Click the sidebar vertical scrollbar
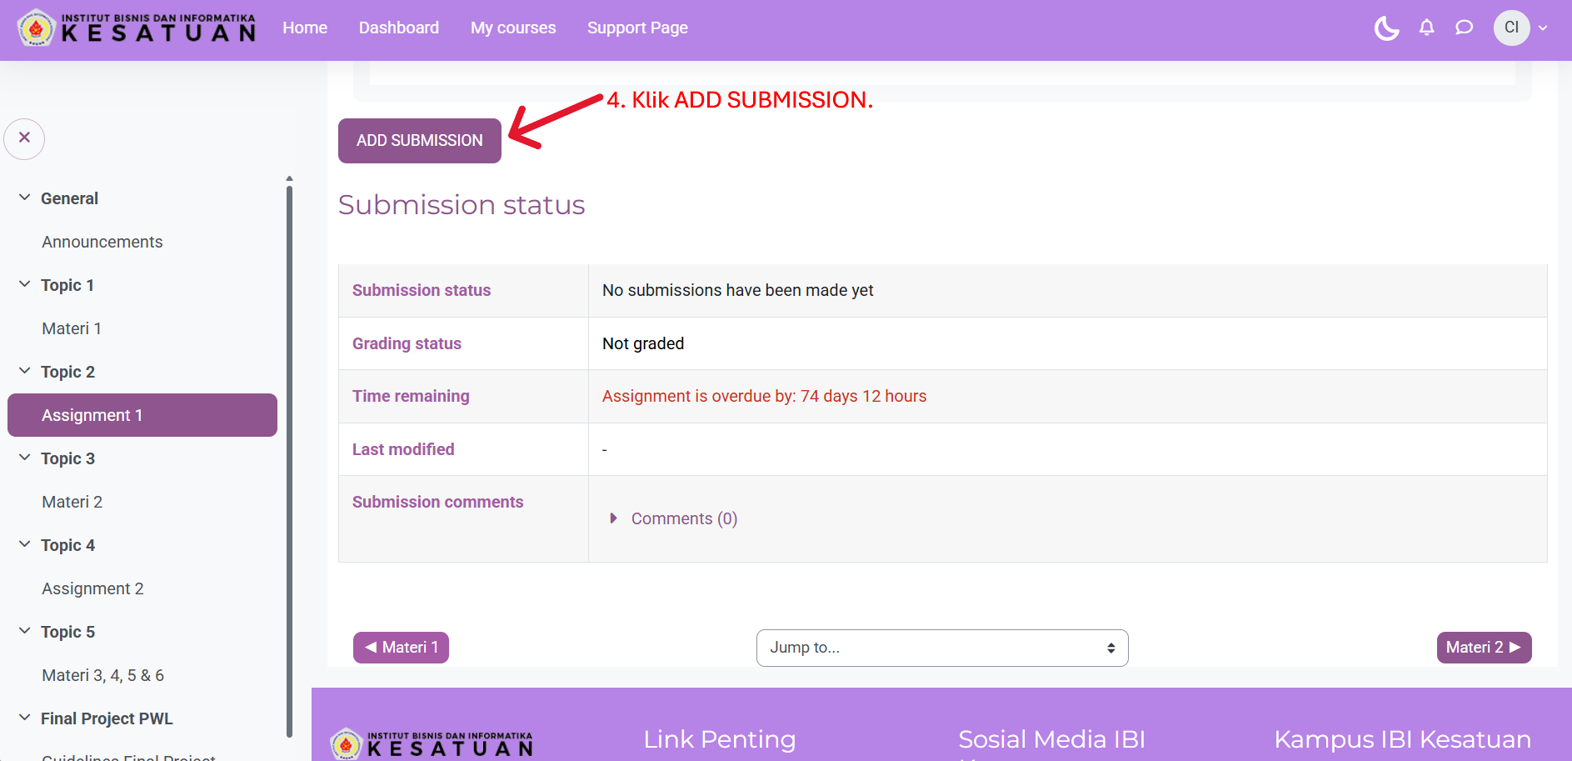This screenshot has width=1572, height=761. 289,458
